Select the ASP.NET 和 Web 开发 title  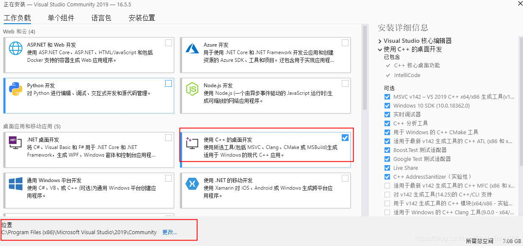point(52,44)
